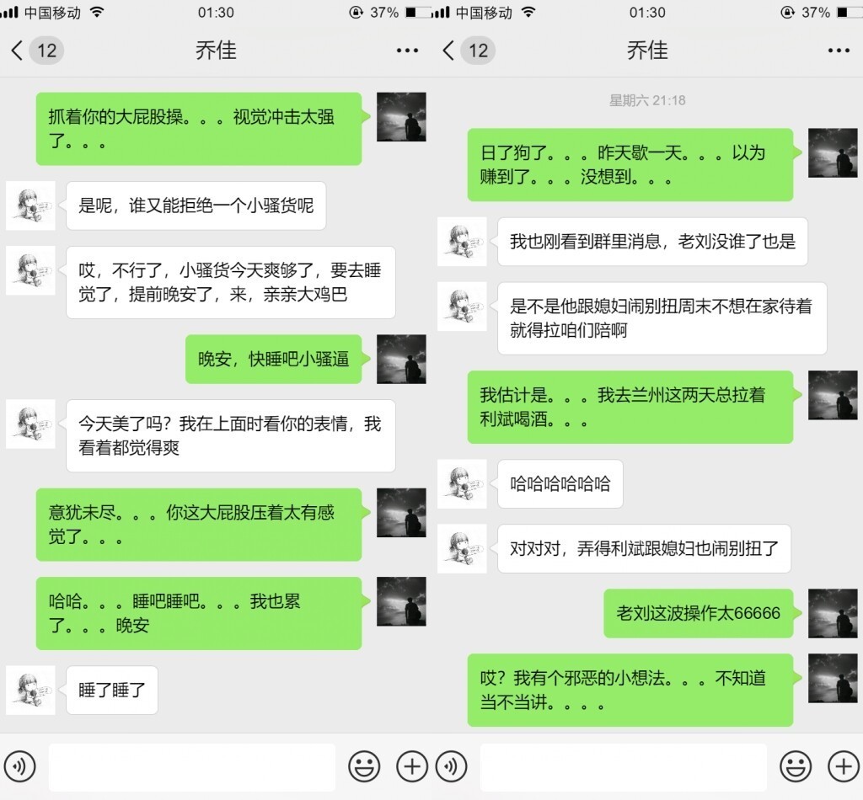Switch to voice input in the left chat
Screen dimensions: 863x800
(20, 766)
